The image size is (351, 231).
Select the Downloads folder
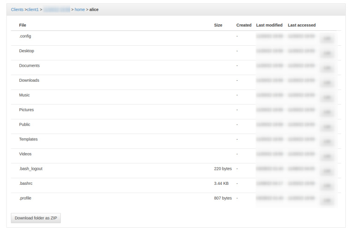(29, 80)
